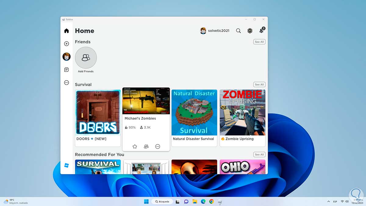The width and height of the screenshot is (366, 206).
Task: Open the Robux hexagon icon
Action: click(x=250, y=31)
